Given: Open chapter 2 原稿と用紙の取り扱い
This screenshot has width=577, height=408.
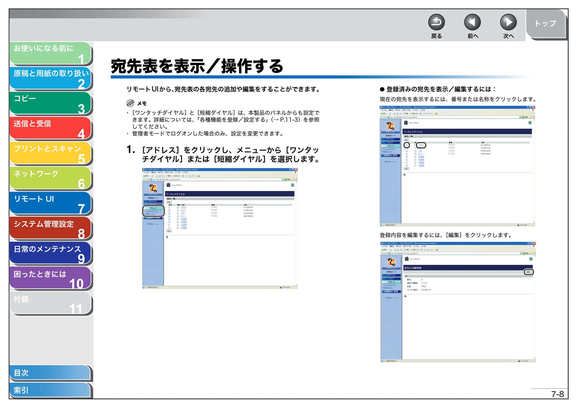Looking at the screenshot, I should 50,78.
